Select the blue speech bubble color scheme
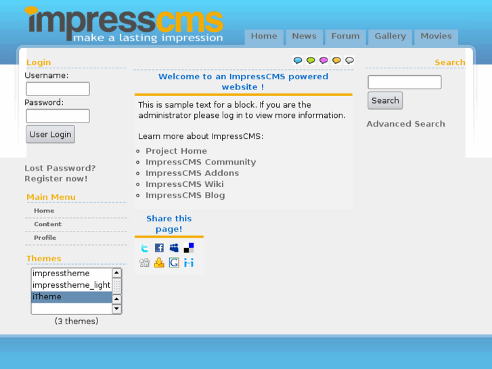 pos(298,60)
